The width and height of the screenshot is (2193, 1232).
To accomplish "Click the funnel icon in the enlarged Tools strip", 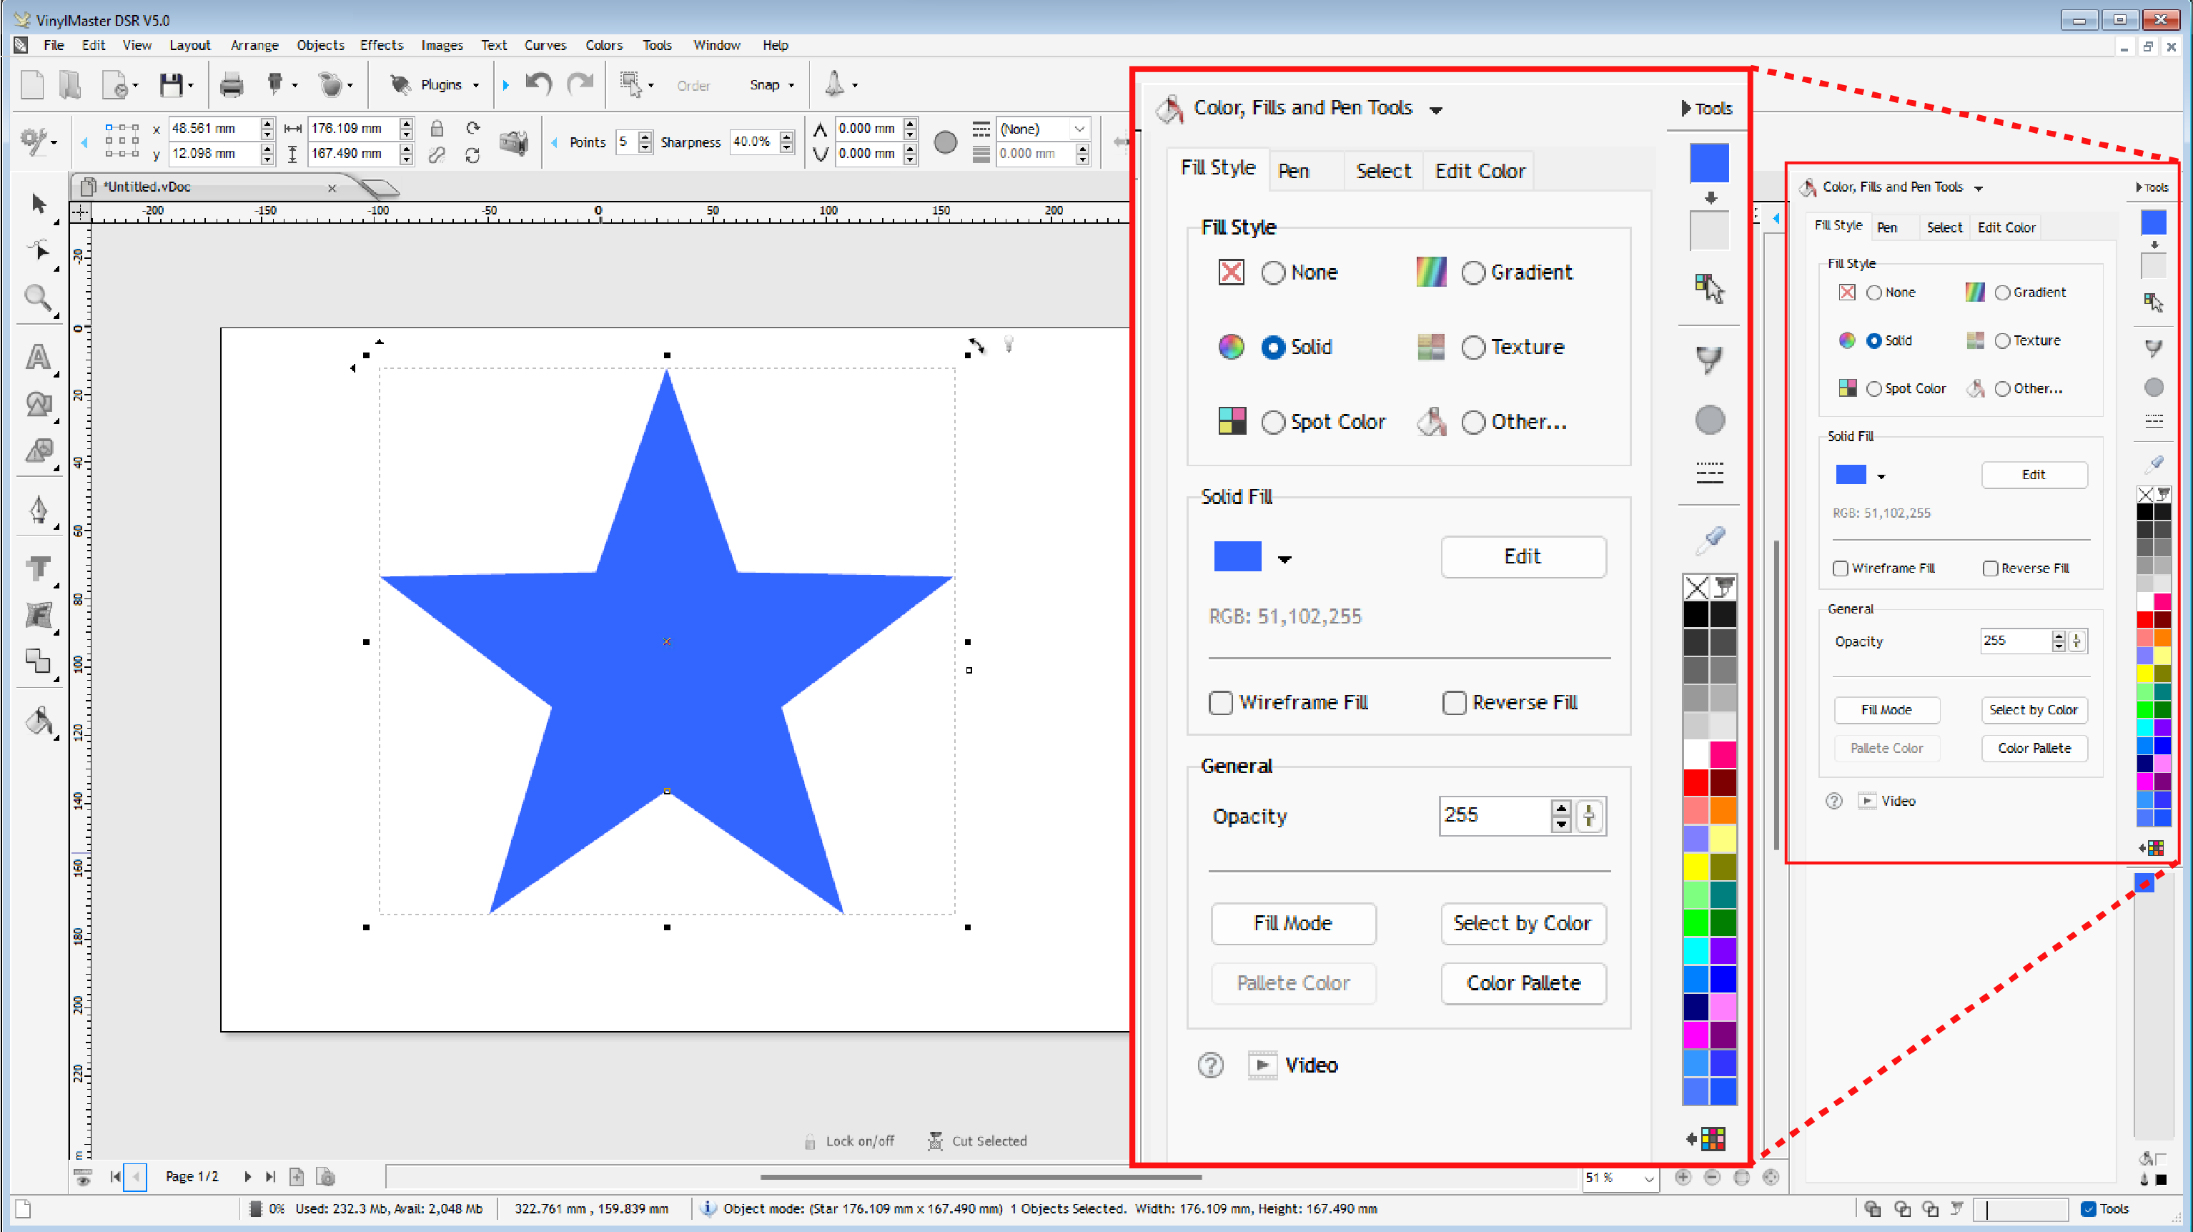I will tap(1708, 359).
